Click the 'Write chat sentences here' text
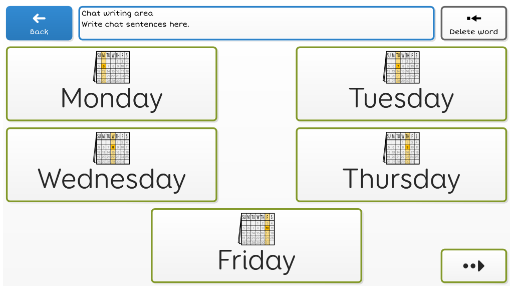This screenshot has height=289, width=513. coord(135,24)
